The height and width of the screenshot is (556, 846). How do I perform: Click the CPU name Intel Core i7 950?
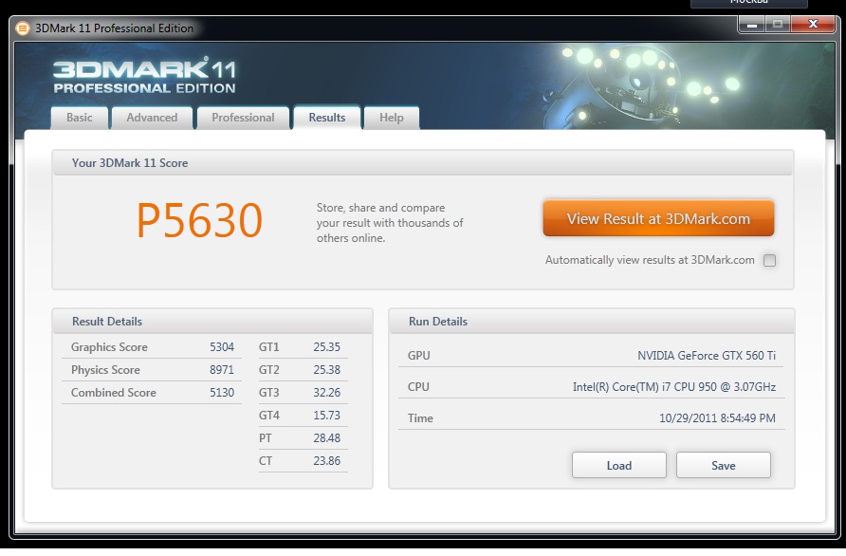(674, 387)
